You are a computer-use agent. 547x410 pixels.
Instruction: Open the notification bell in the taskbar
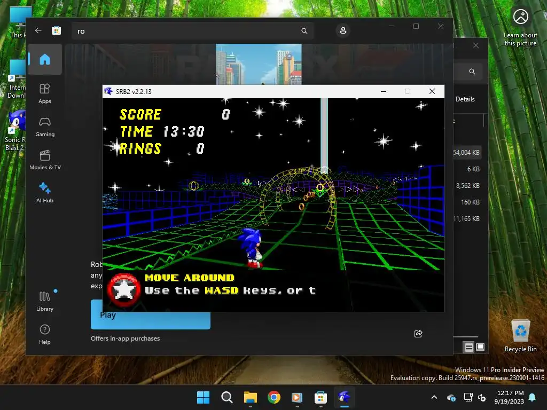[533, 397]
